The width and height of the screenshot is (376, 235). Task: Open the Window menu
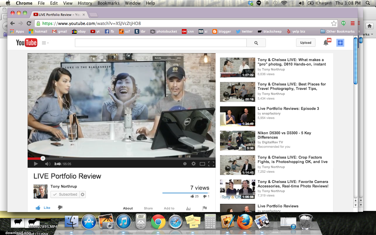[133, 3]
